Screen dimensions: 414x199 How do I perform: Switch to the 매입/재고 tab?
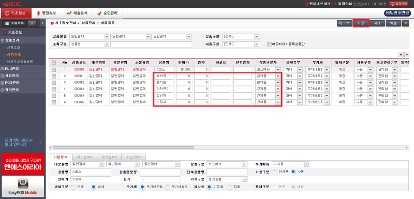point(134,157)
